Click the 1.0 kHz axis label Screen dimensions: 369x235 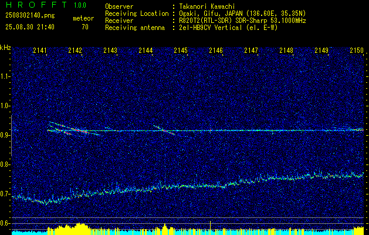[5, 106]
